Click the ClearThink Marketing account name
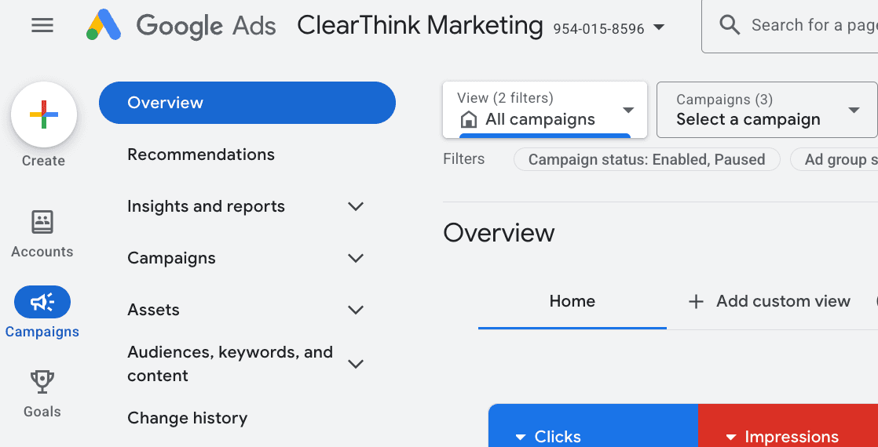The width and height of the screenshot is (878, 447). coord(420,25)
